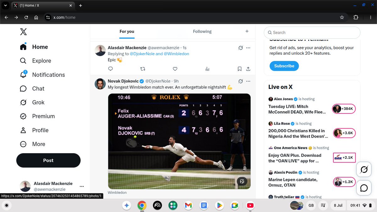Viewport: 377px width, 212px height.
Task: Open Google Meet from the shelf
Action: [235, 205]
